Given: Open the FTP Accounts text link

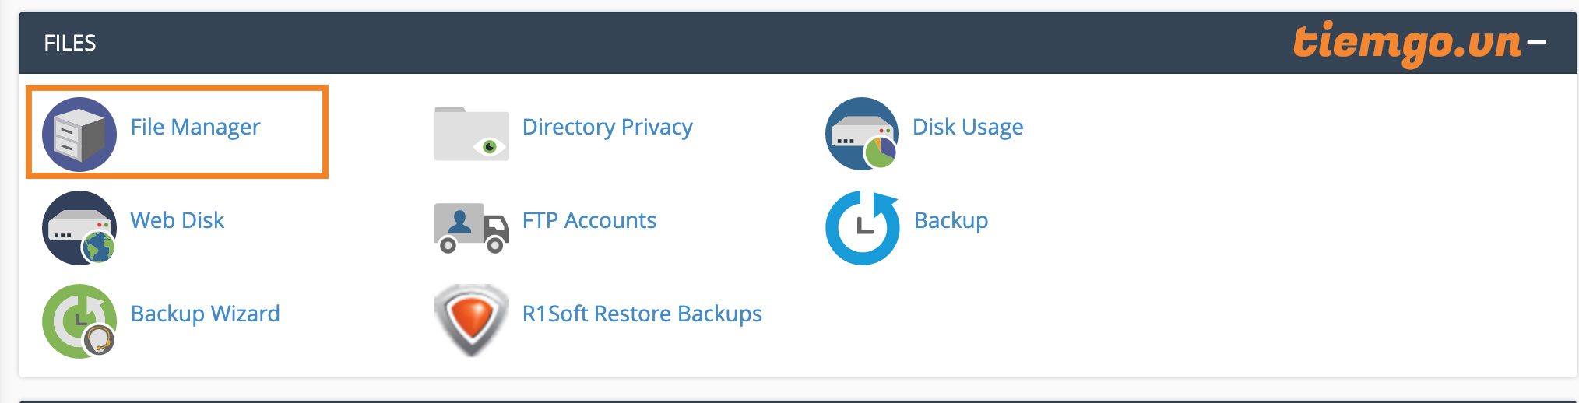Looking at the screenshot, I should pyautogui.click(x=589, y=220).
